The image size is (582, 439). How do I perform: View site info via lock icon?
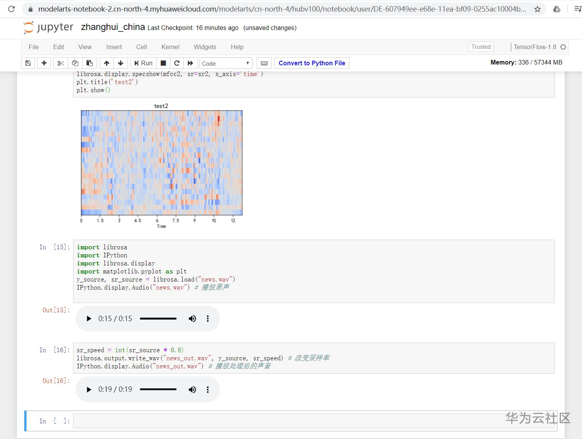click(30, 9)
